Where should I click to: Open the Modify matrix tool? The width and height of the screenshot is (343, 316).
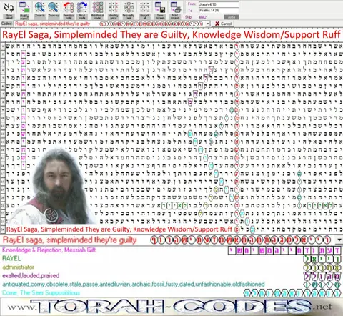[x=24, y=10]
